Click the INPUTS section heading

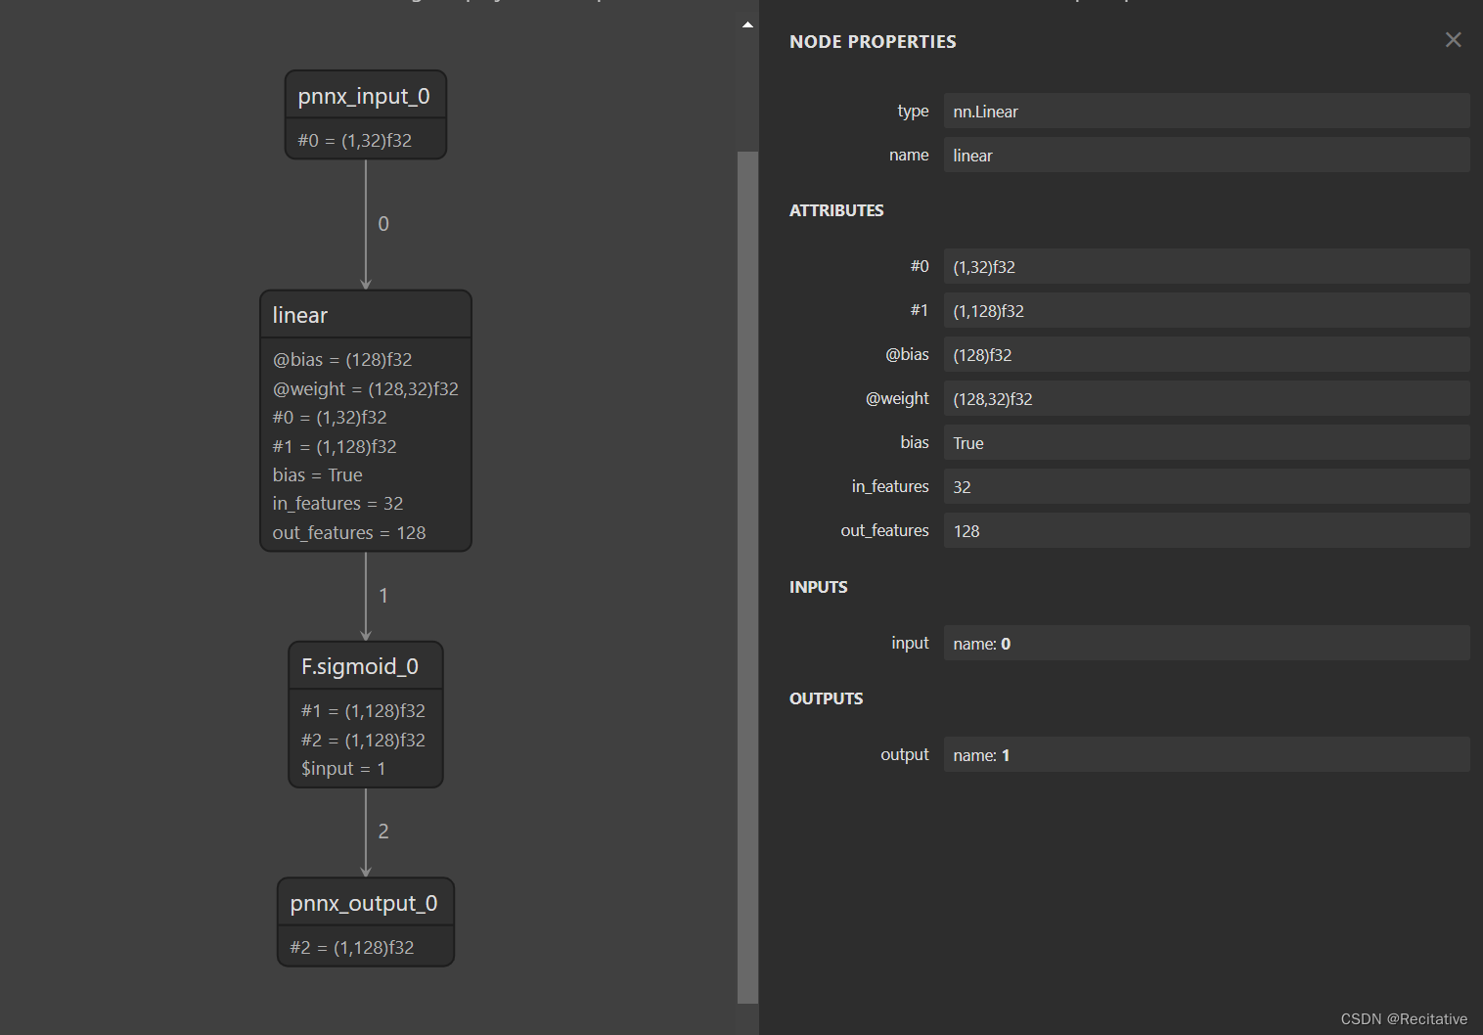click(819, 587)
